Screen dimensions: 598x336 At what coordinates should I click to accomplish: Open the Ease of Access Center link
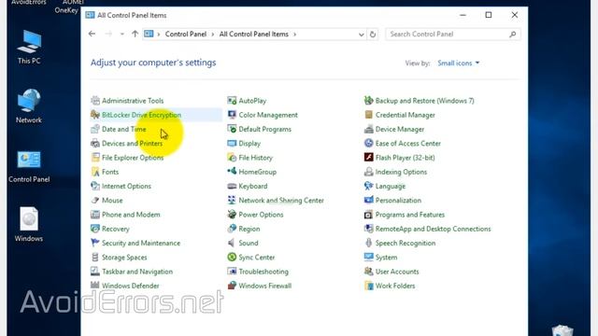point(408,143)
